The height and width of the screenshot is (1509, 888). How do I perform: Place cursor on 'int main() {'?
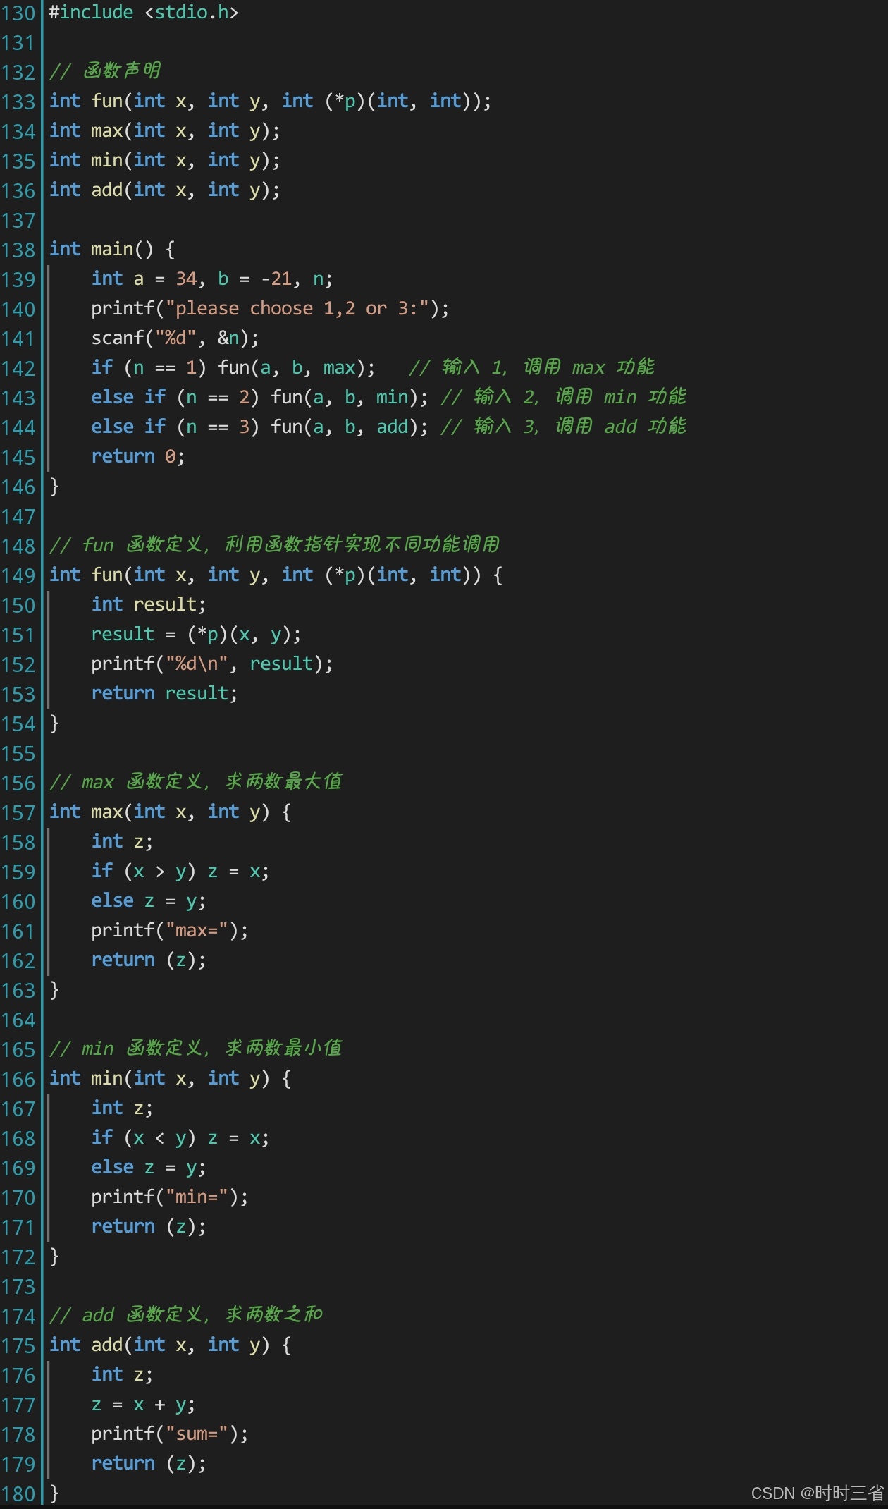click(112, 250)
